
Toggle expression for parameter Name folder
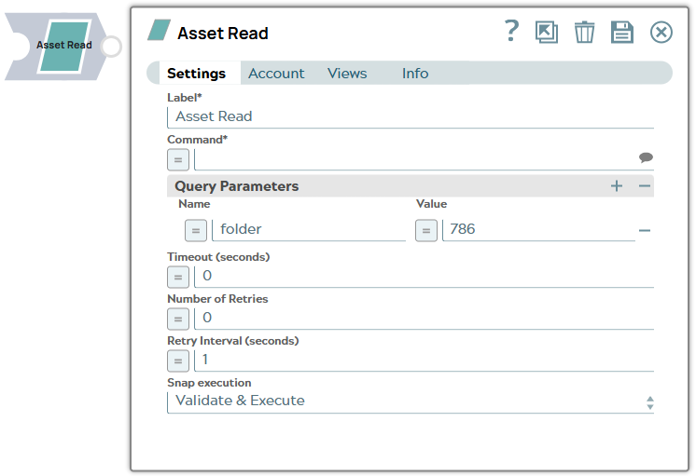(x=196, y=230)
